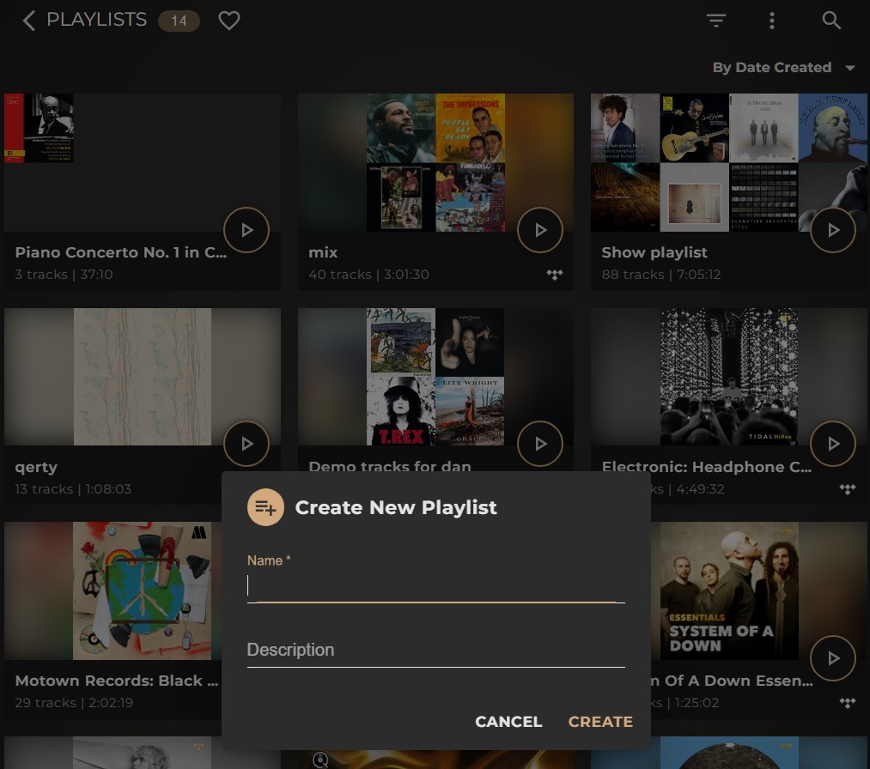Click the Create New Playlist dialog icon

click(265, 507)
